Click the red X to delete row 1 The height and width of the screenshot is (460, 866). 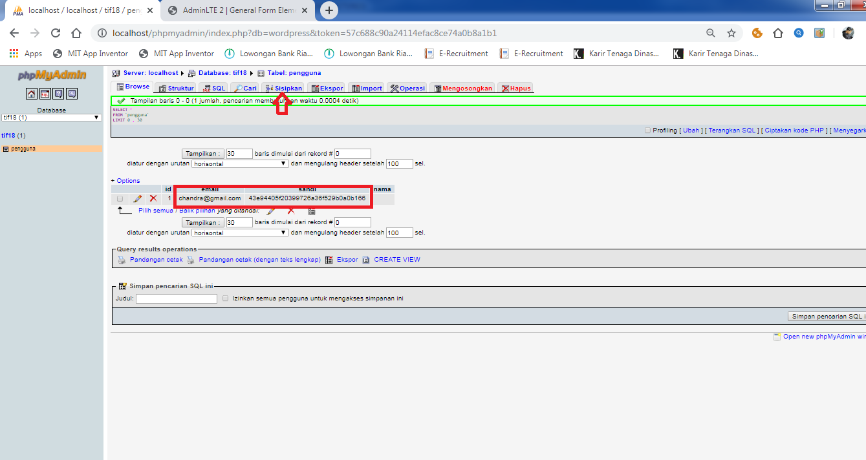point(153,198)
